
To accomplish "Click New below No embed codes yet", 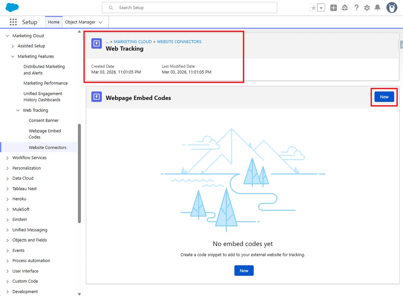I will pos(244,271).
